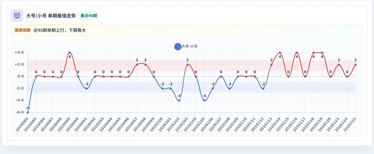Screen dimensions: 374x154
Task: Click the -2 data point at 2026091
Action: [x=86, y=89]
